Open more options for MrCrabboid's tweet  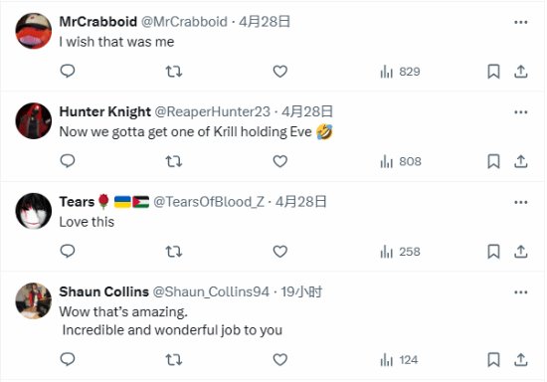click(x=521, y=22)
